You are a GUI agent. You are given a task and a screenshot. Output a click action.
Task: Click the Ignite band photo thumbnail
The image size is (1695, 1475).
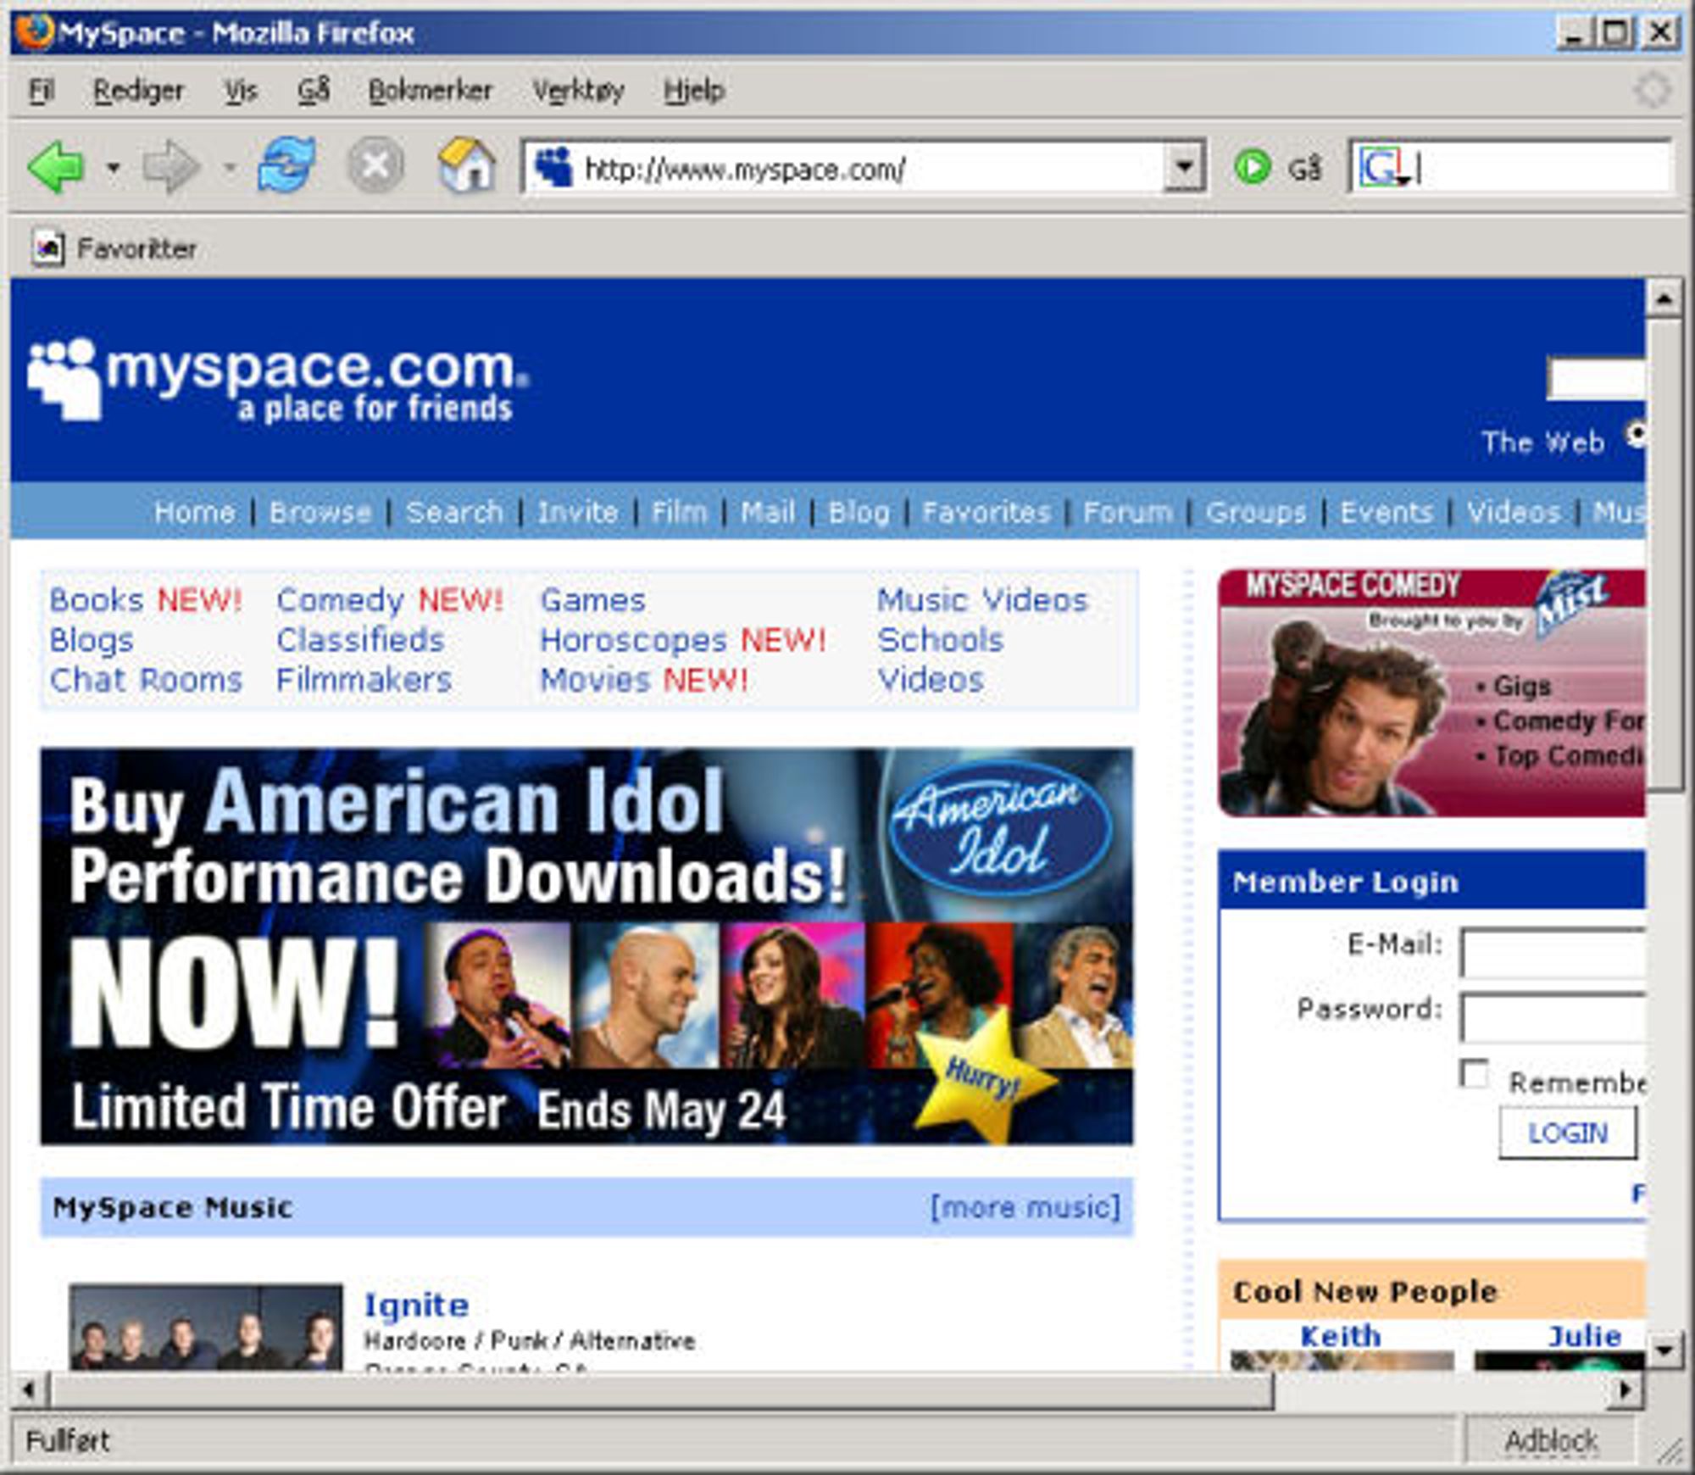[x=206, y=1326]
